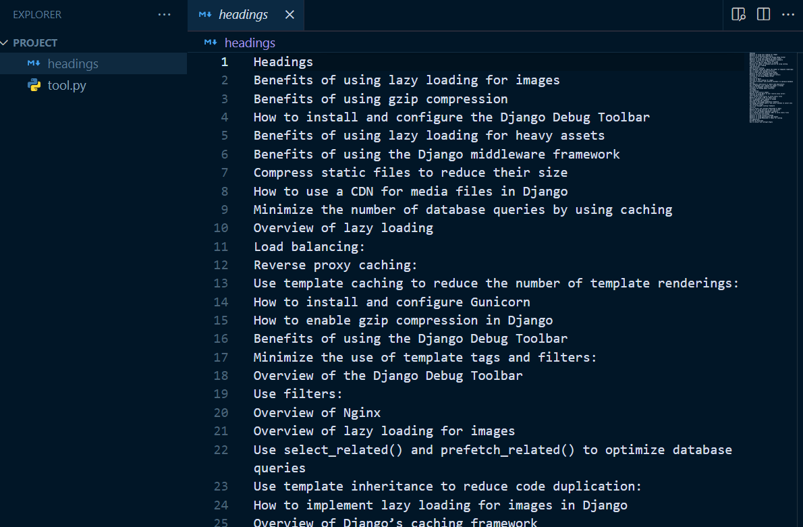Image resolution: width=803 pixels, height=527 pixels.
Task: Click 'Use template inheritance to reduce code duplication:'
Action: 447,487
